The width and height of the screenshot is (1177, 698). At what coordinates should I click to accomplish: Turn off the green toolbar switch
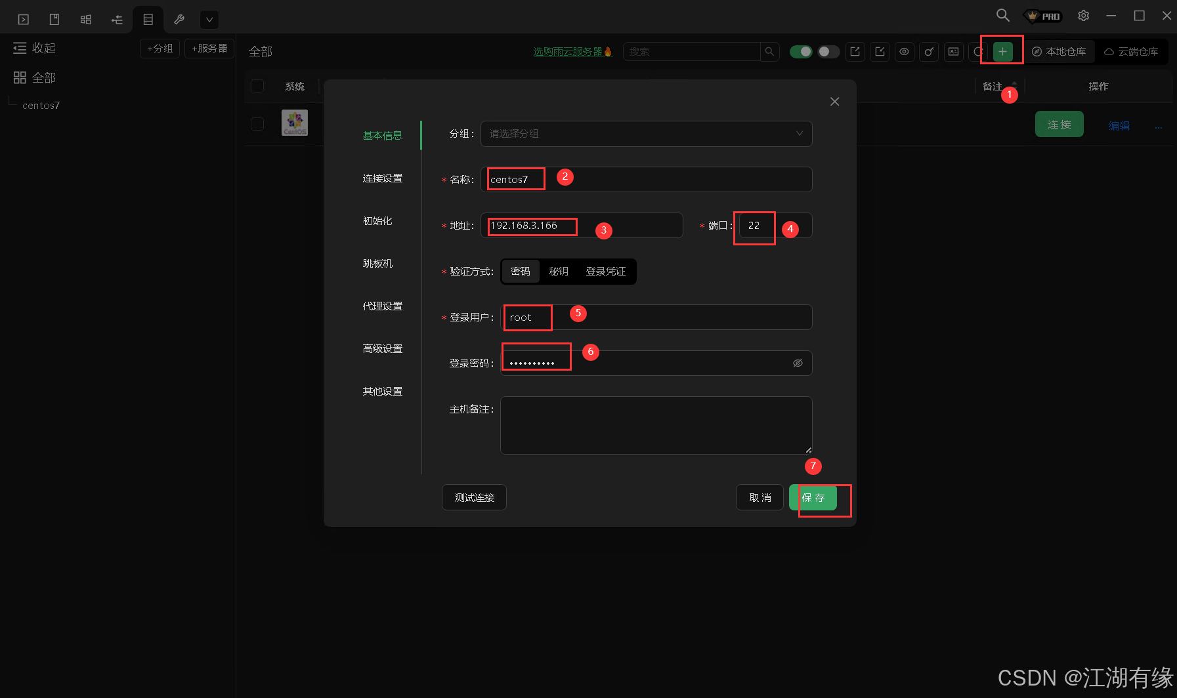(801, 51)
